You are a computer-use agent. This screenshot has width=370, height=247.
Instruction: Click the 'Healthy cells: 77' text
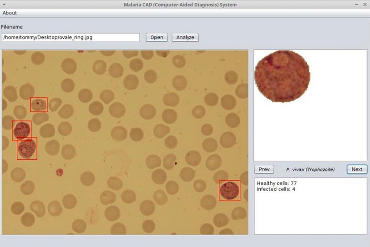(277, 183)
